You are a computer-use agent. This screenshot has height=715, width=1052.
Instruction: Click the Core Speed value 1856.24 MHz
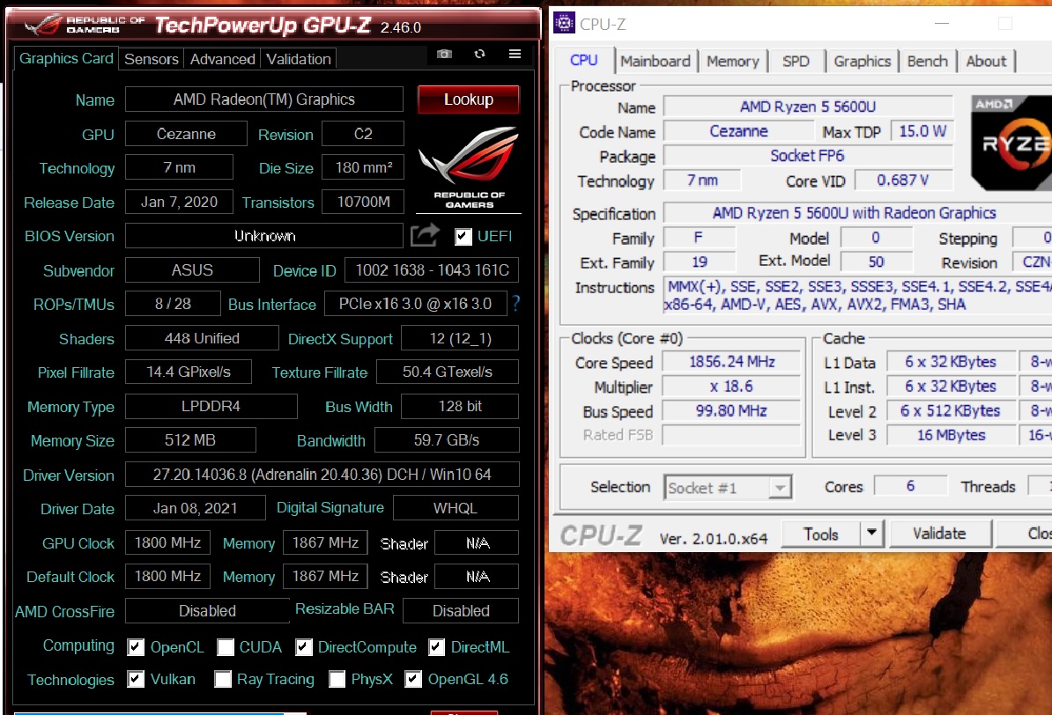tap(732, 362)
